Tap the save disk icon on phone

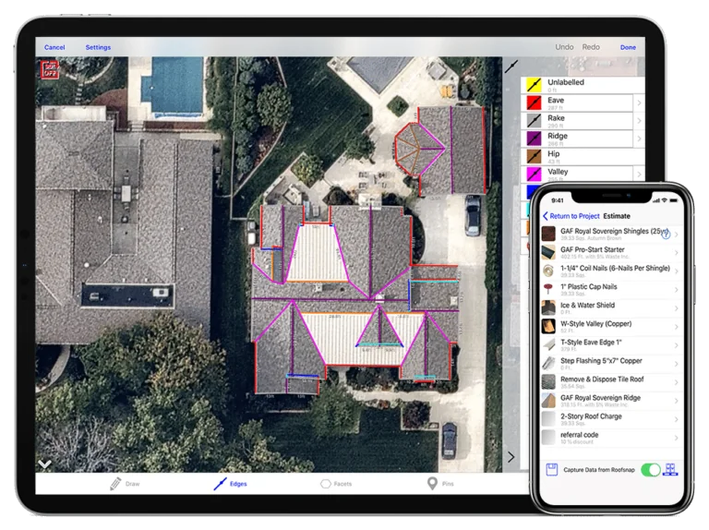tap(551, 469)
